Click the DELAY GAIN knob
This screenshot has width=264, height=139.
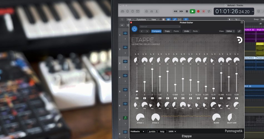(x=232, y=117)
